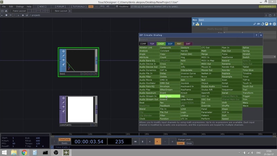Viewport: 277px width, 156px height.
Task: Add a new layout with the plus icon
Action: tap(70, 11)
